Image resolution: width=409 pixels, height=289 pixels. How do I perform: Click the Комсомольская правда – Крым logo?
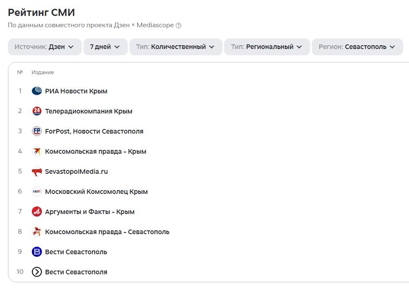(x=37, y=151)
